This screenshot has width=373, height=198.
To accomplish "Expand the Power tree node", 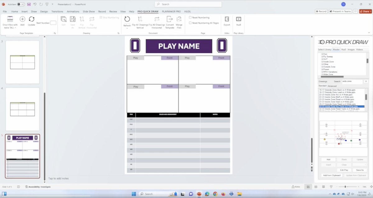I will pos(322,69).
